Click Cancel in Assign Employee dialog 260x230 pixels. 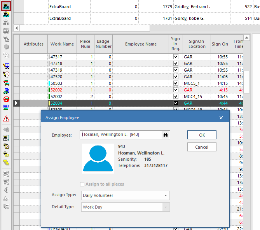(202, 147)
